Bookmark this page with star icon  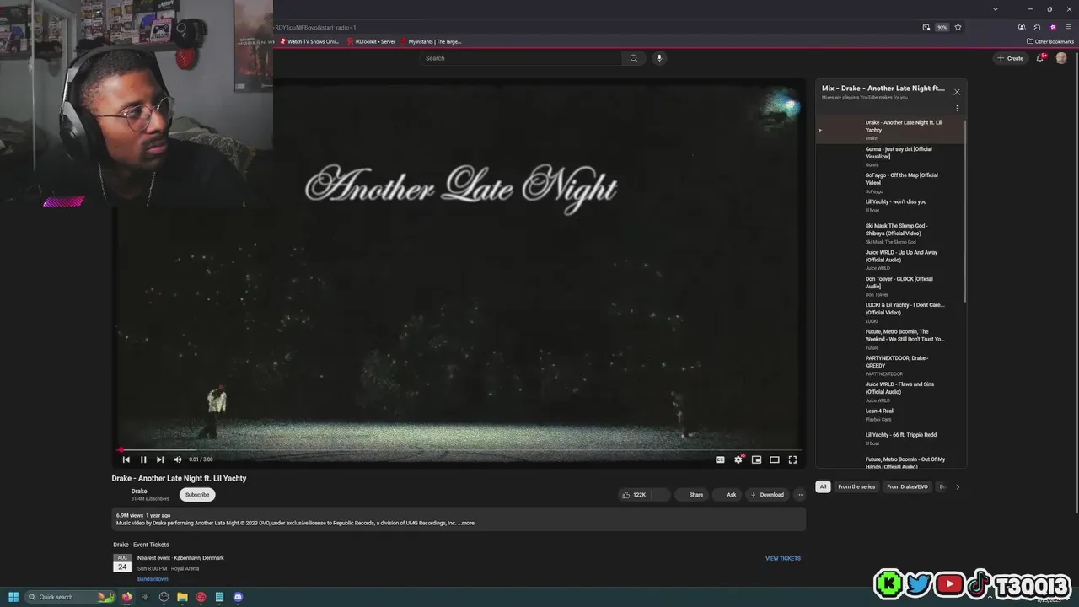pos(958,27)
